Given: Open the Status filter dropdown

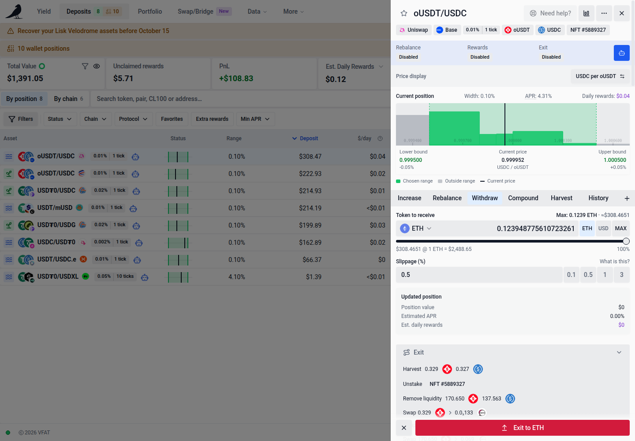Looking at the screenshot, I should coord(60,119).
